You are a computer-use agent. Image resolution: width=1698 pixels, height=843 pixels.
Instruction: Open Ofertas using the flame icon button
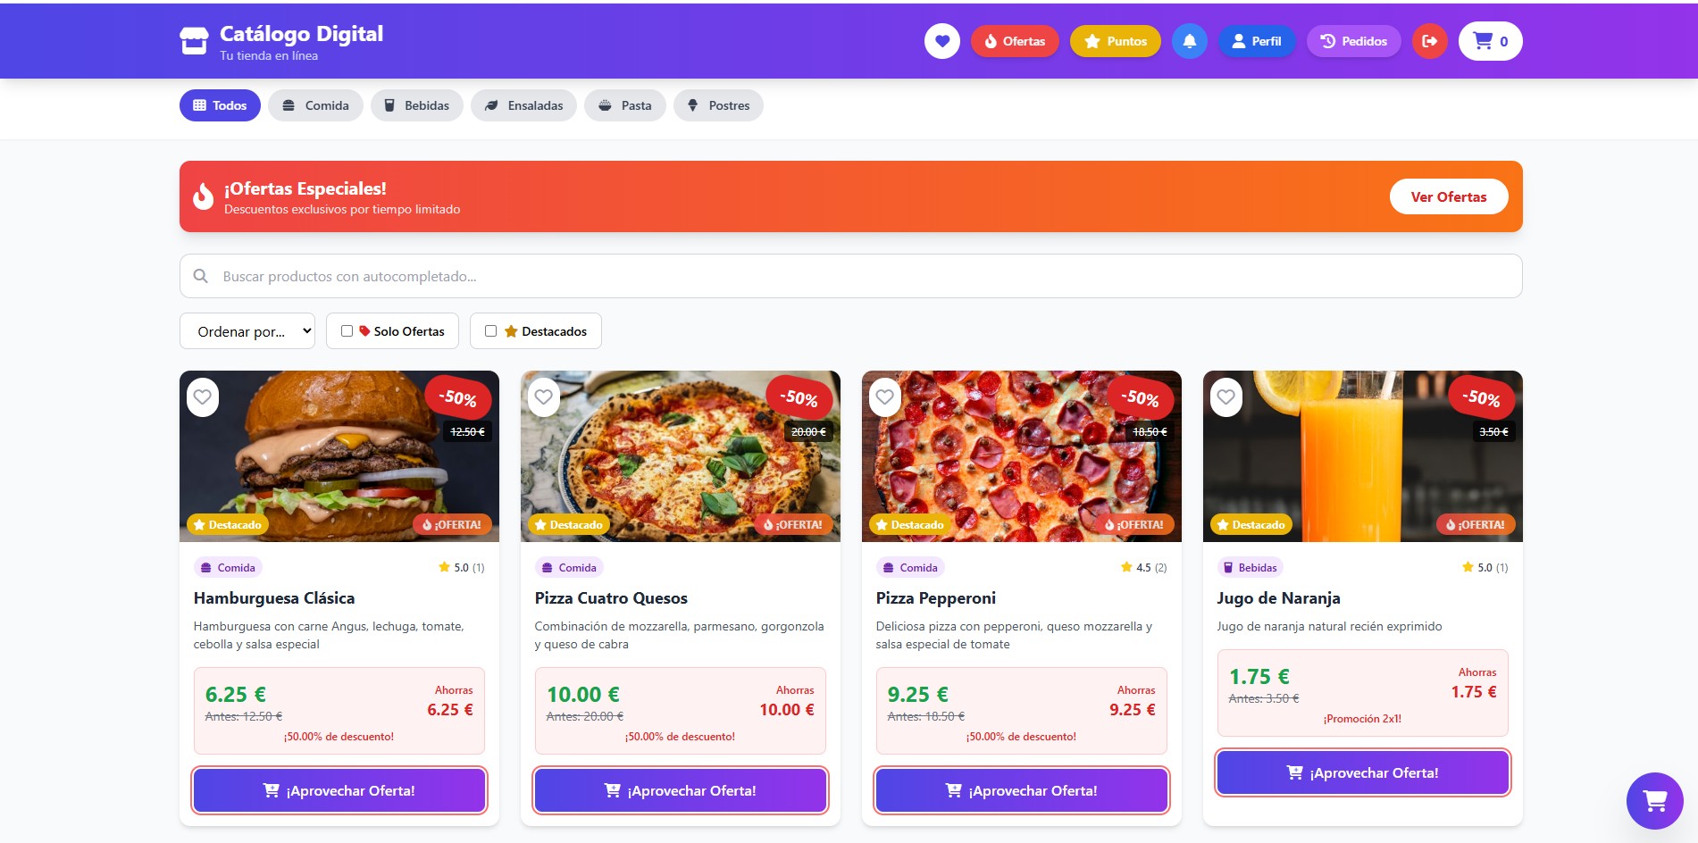tap(1015, 40)
